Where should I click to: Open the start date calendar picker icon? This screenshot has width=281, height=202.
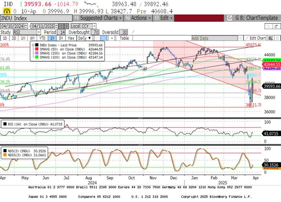click(26, 26)
